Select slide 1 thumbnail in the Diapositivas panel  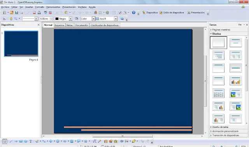(21, 44)
